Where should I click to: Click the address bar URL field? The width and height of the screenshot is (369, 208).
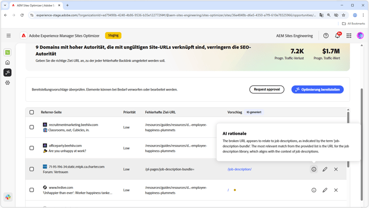click(x=175, y=15)
